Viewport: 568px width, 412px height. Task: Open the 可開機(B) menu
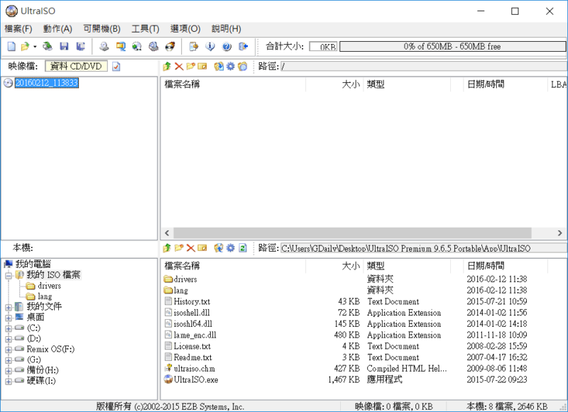pos(102,28)
